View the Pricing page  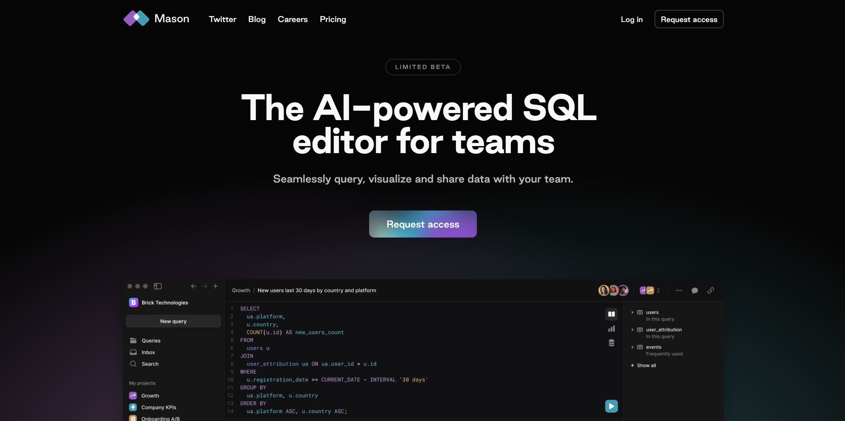click(333, 19)
